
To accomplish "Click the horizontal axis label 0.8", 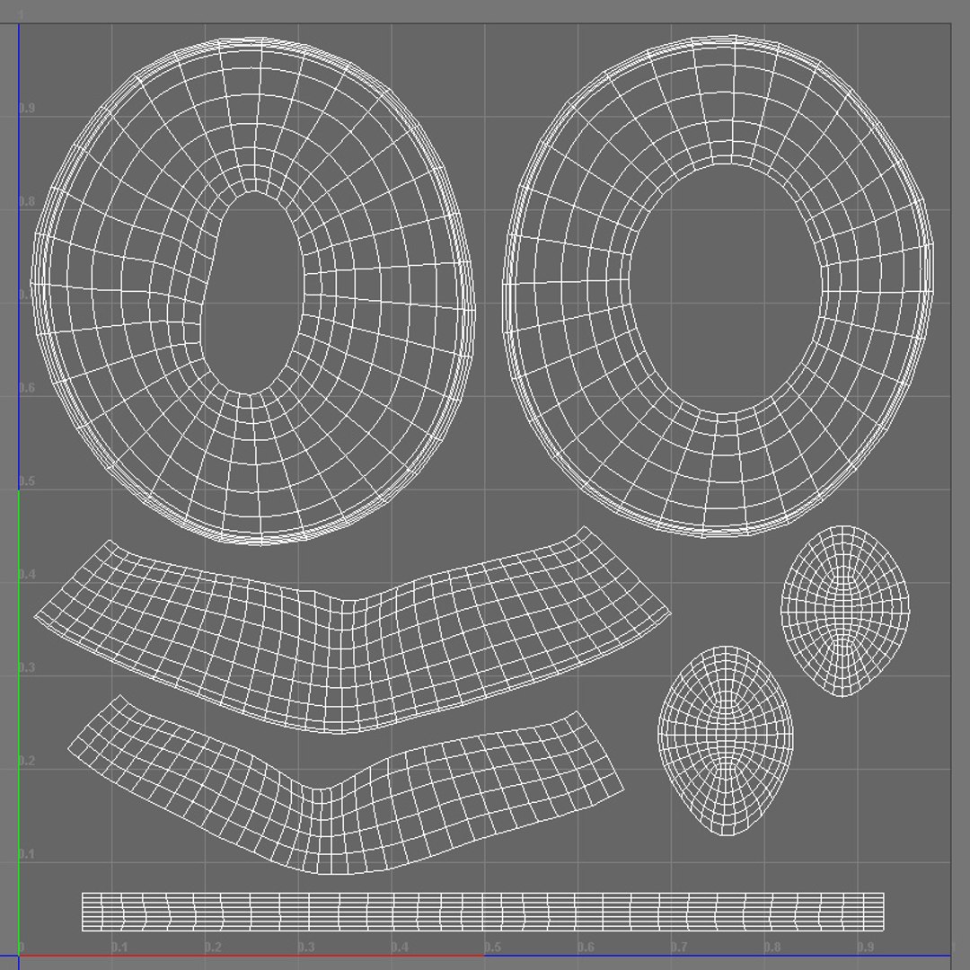I will pos(772,948).
